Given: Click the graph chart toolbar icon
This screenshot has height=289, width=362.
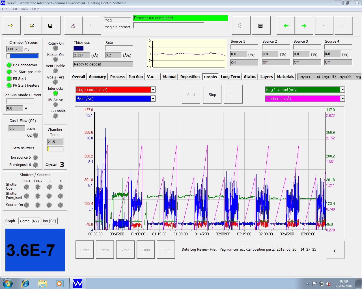Looking at the screenshot, I should tap(73, 26).
